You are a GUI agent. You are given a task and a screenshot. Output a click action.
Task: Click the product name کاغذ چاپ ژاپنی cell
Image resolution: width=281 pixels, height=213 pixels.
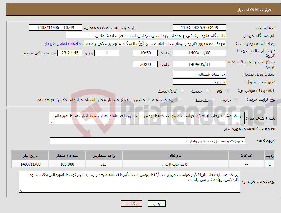point(175,164)
